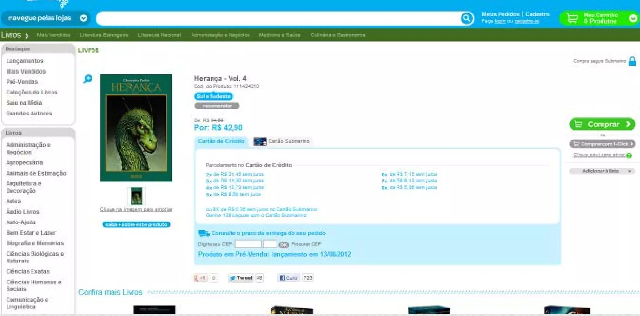Image resolution: width=640 pixels, height=316 pixels.
Task: Click the 'Clique na imagem para ampliar' link
Action: point(136,209)
